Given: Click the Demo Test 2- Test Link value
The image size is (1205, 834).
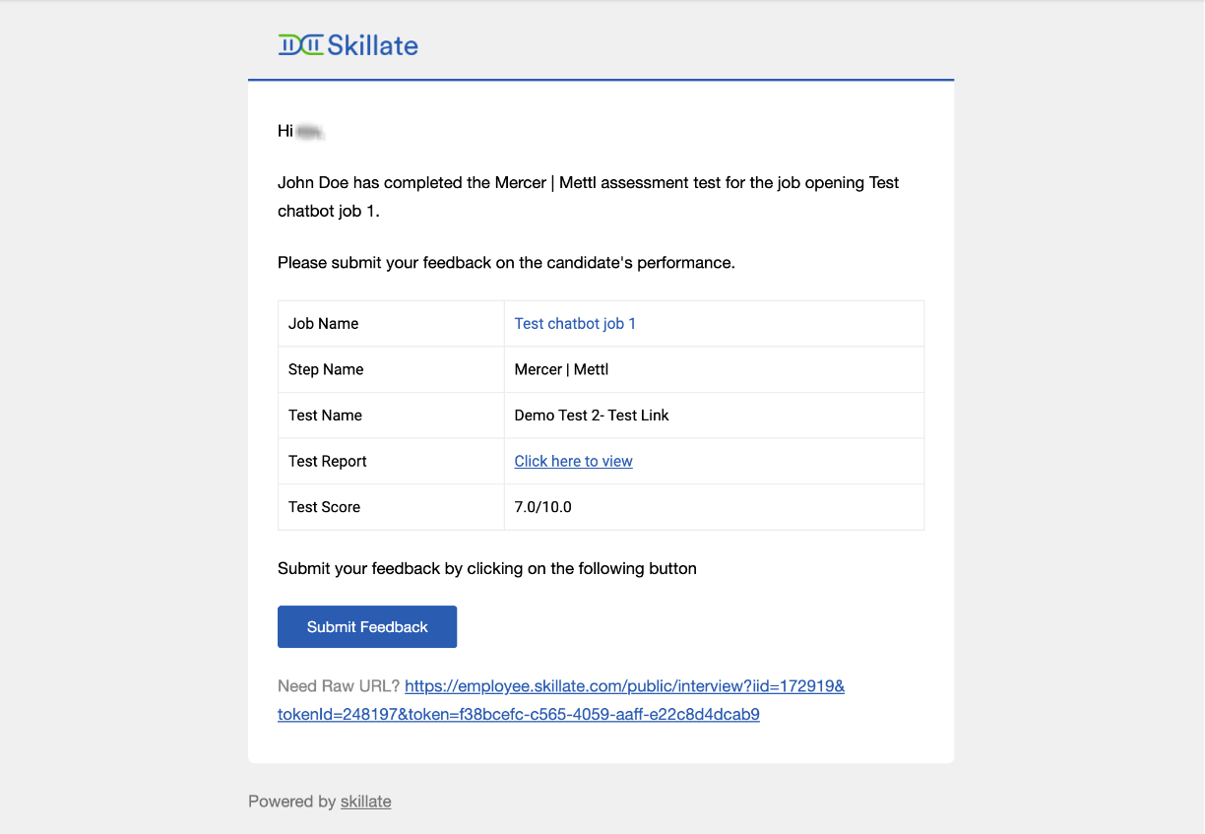Looking at the screenshot, I should click(592, 416).
